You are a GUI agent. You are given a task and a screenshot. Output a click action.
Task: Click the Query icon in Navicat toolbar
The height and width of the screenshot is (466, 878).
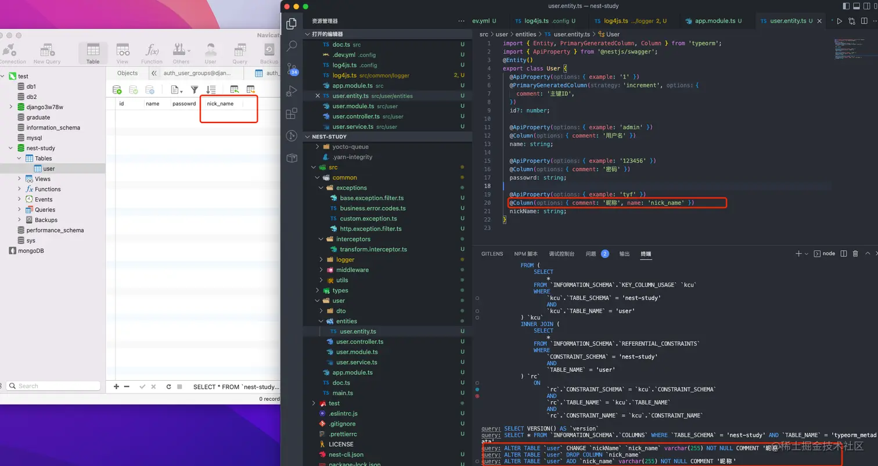click(240, 54)
